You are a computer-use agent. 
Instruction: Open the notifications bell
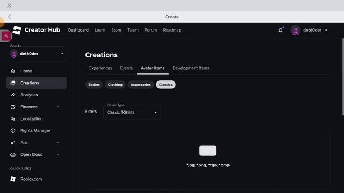[x=281, y=30]
